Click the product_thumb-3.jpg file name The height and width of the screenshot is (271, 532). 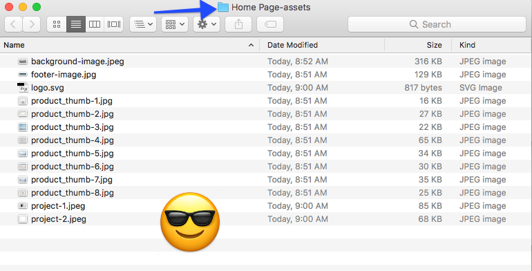click(x=73, y=127)
